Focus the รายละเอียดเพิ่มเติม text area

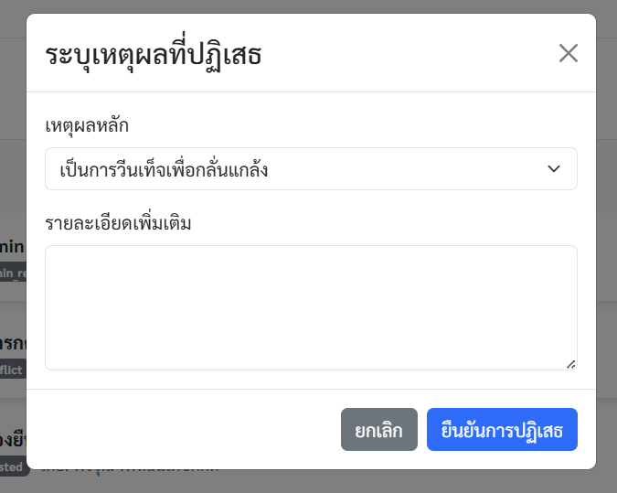pos(311,307)
